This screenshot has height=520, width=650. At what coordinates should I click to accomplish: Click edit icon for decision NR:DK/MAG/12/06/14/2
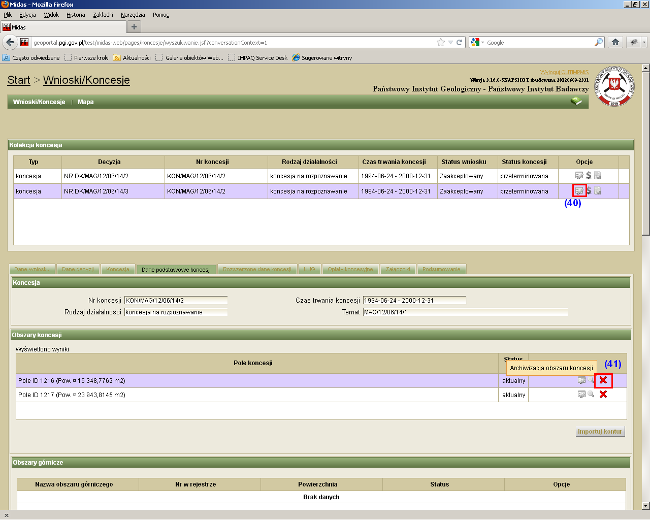point(579,176)
